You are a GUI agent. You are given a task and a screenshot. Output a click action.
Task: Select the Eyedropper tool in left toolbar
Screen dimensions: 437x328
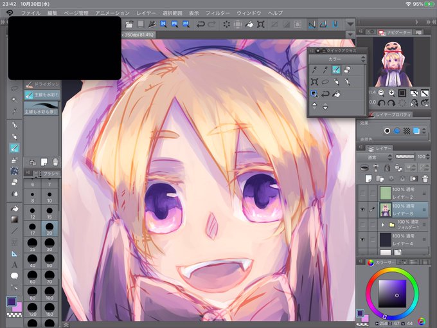[15, 111]
